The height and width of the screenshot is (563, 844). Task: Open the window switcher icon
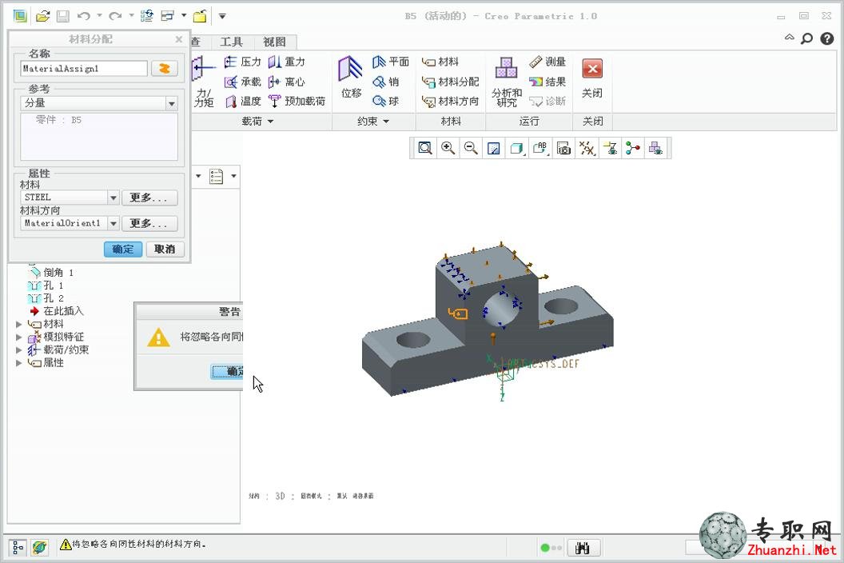pyautogui.click(x=168, y=16)
